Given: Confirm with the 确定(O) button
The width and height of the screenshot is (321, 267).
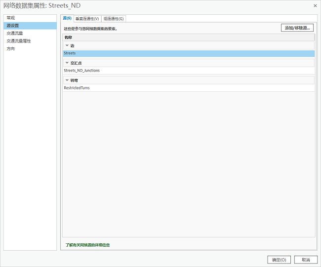Looking at the screenshot, I should [x=279, y=260].
